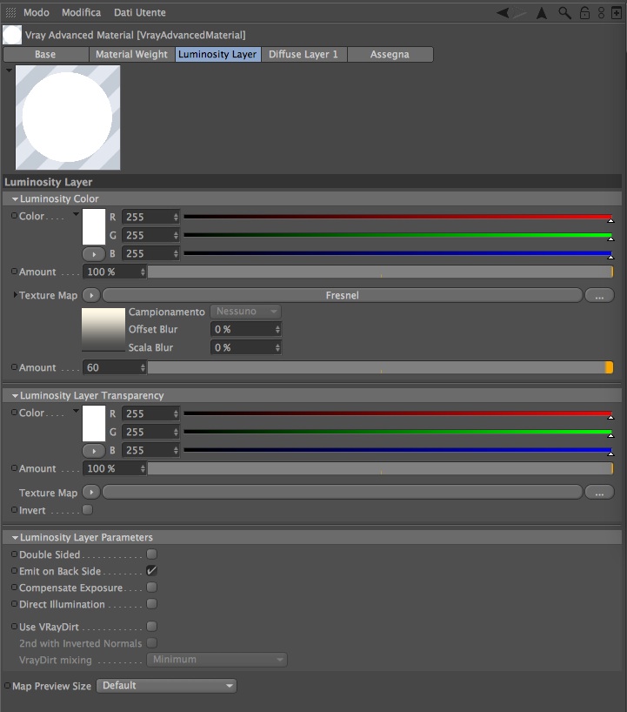Enable the Double Sided checkbox
The width and height of the screenshot is (627, 712).
[x=152, y=554]
